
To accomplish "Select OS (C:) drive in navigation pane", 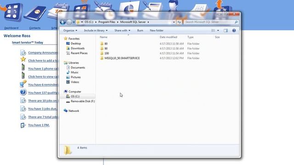I will pyautogui.click(x=75, y=96).
